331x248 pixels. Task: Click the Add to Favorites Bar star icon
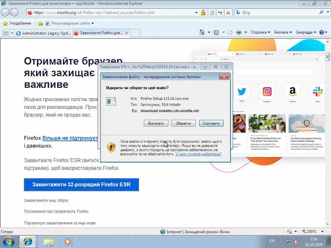click(40, 23)
